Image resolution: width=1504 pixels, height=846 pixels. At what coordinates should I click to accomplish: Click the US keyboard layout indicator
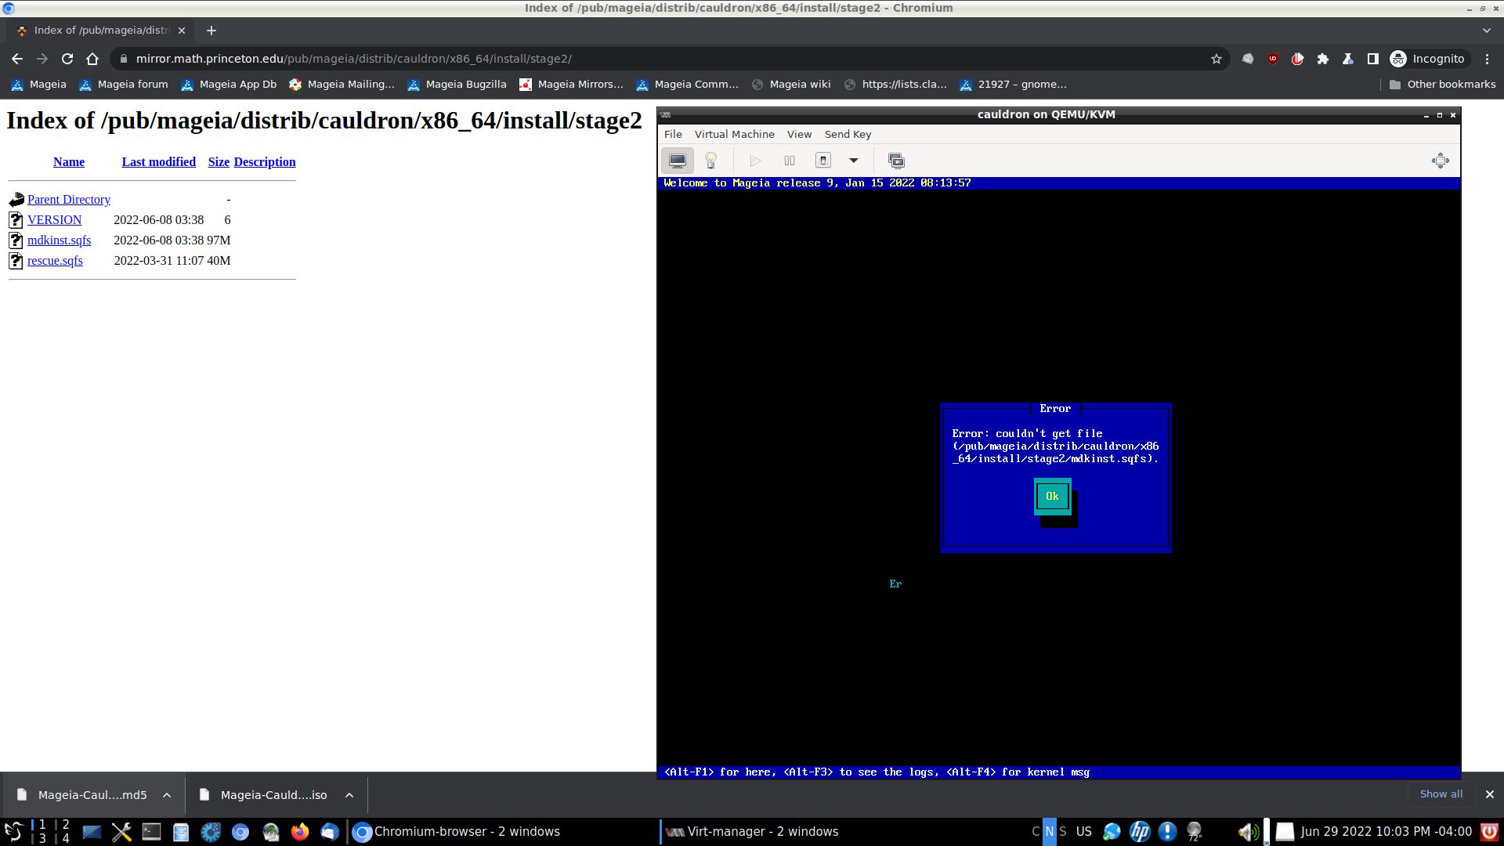[1083, 832]
